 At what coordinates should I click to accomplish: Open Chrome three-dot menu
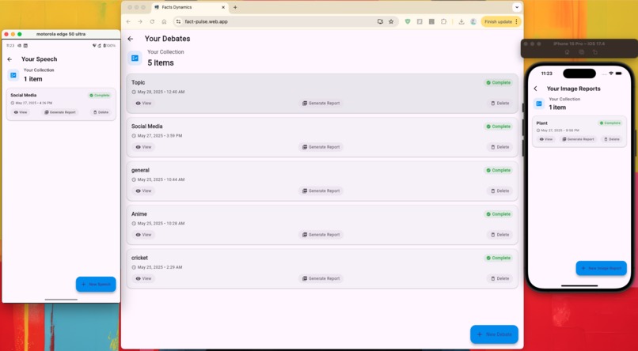tap(517, 21)
